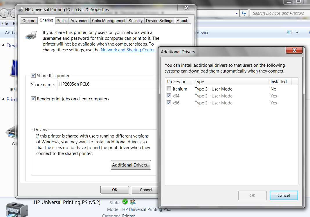Click OK in the Properties dialog

click(114, 190)
